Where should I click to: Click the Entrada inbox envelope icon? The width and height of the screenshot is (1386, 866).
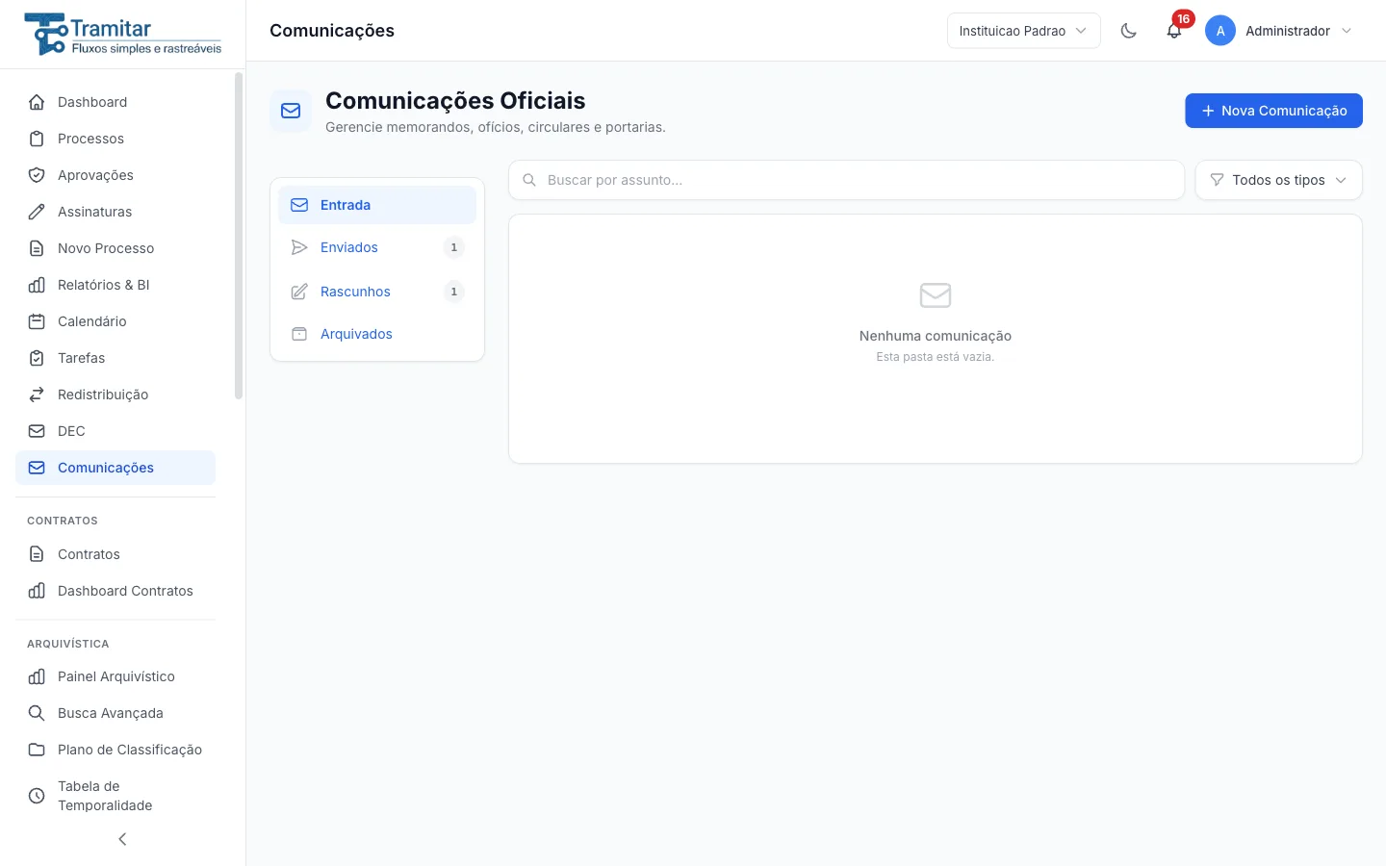pos(299,205)
